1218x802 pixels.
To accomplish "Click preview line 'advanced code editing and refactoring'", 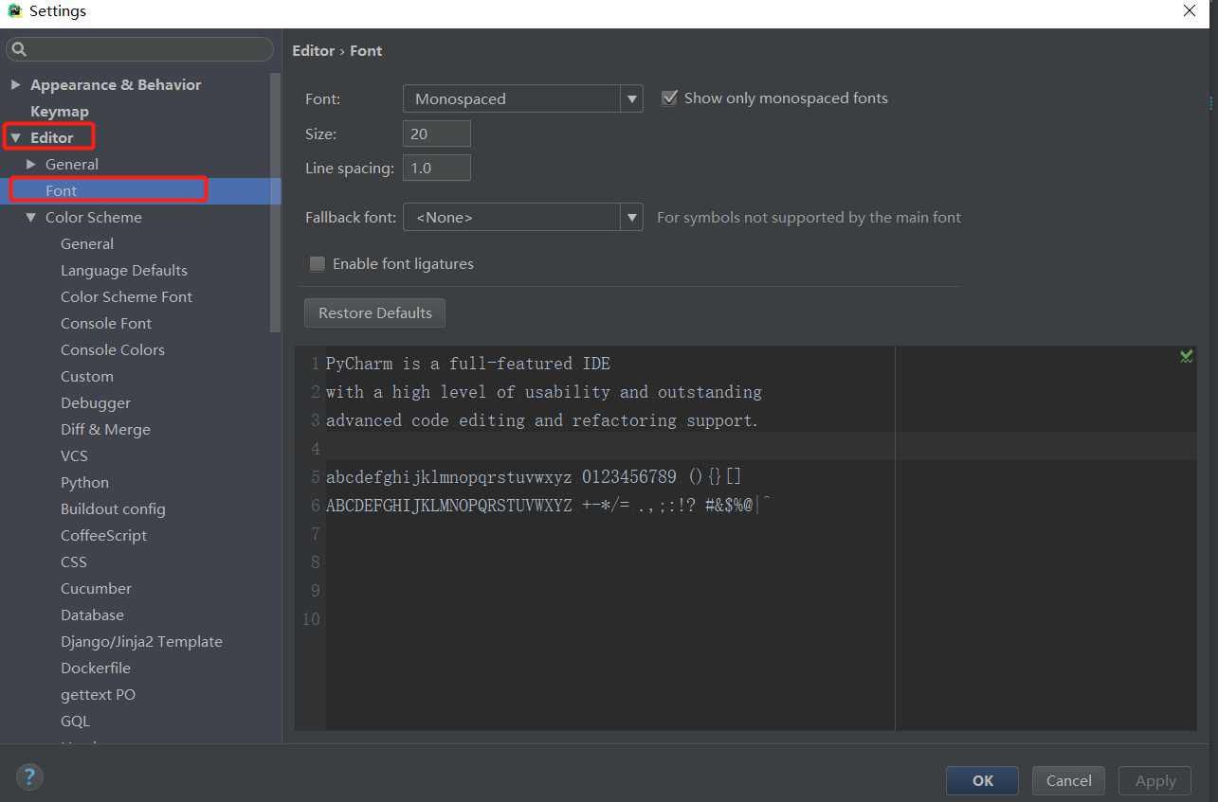I will (x=542, y=420).
